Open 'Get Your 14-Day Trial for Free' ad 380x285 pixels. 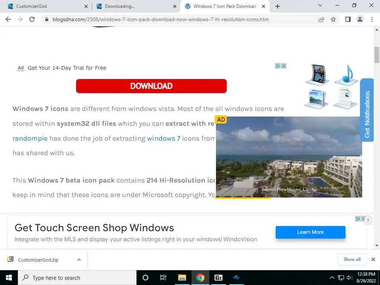pyautogui.click(x=67, y=68)
